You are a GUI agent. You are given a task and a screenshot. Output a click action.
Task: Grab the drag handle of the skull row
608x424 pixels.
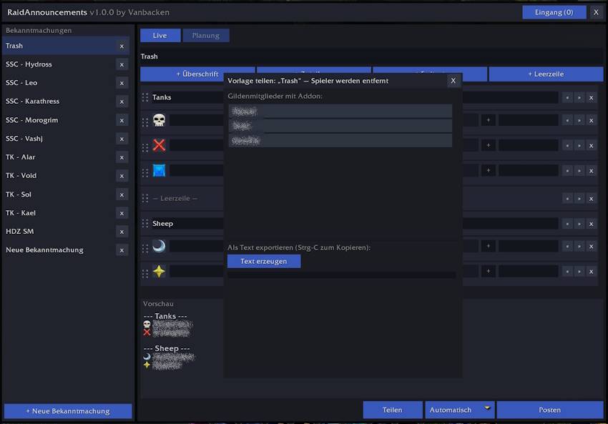pyautogui.click(x=145, y=122)
